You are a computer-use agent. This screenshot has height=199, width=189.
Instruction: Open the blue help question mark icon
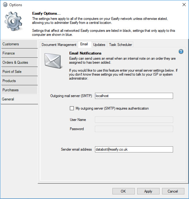(x=181, y=51)
